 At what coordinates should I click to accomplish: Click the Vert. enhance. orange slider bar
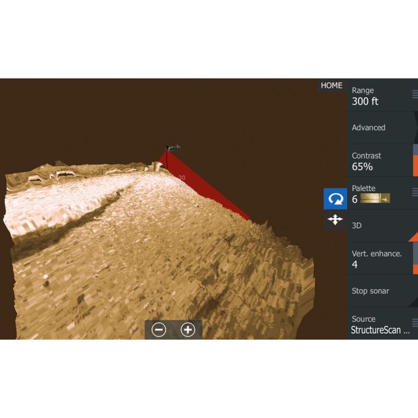[415, 268]
